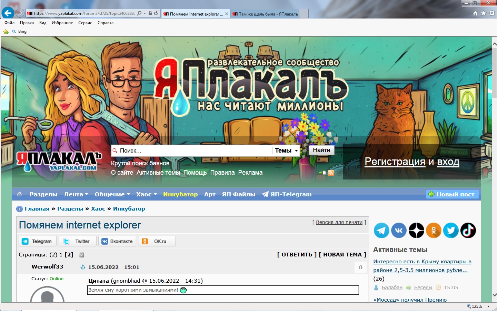Screen dimensions: 498x312
Task: Open the Telegram round social icon
Action: (x=382, y=231)
